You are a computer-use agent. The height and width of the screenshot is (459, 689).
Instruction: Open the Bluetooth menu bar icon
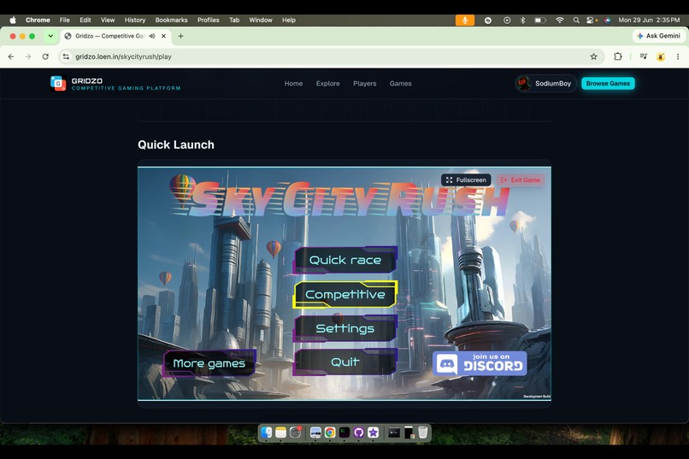point(523,21)
